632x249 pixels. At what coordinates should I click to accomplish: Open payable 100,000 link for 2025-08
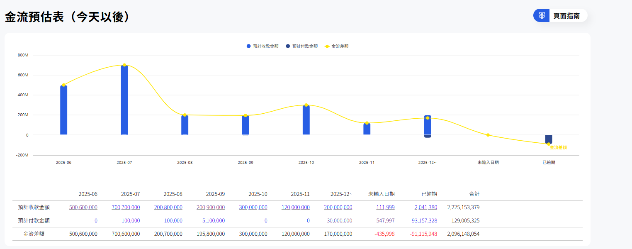pyautogui.click(x=173, y=221)
